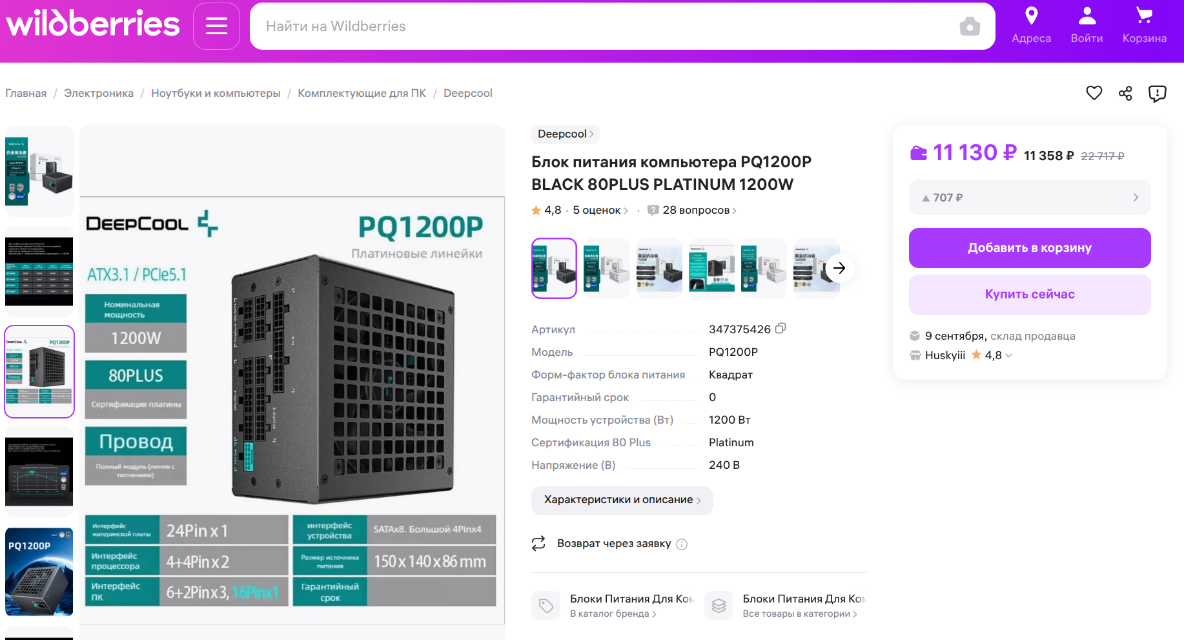This screenshot has width=1184, height=640.
Task: Open return policy info icon
Action: tap(682, 544)
